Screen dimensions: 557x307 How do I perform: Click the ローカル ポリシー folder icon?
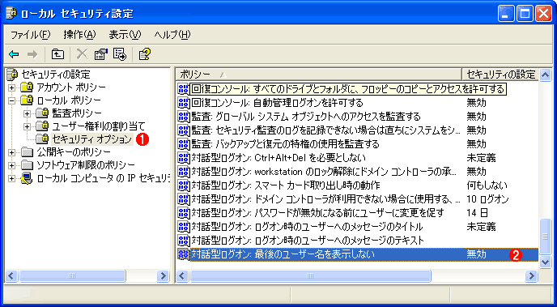(x=27, y=100)
